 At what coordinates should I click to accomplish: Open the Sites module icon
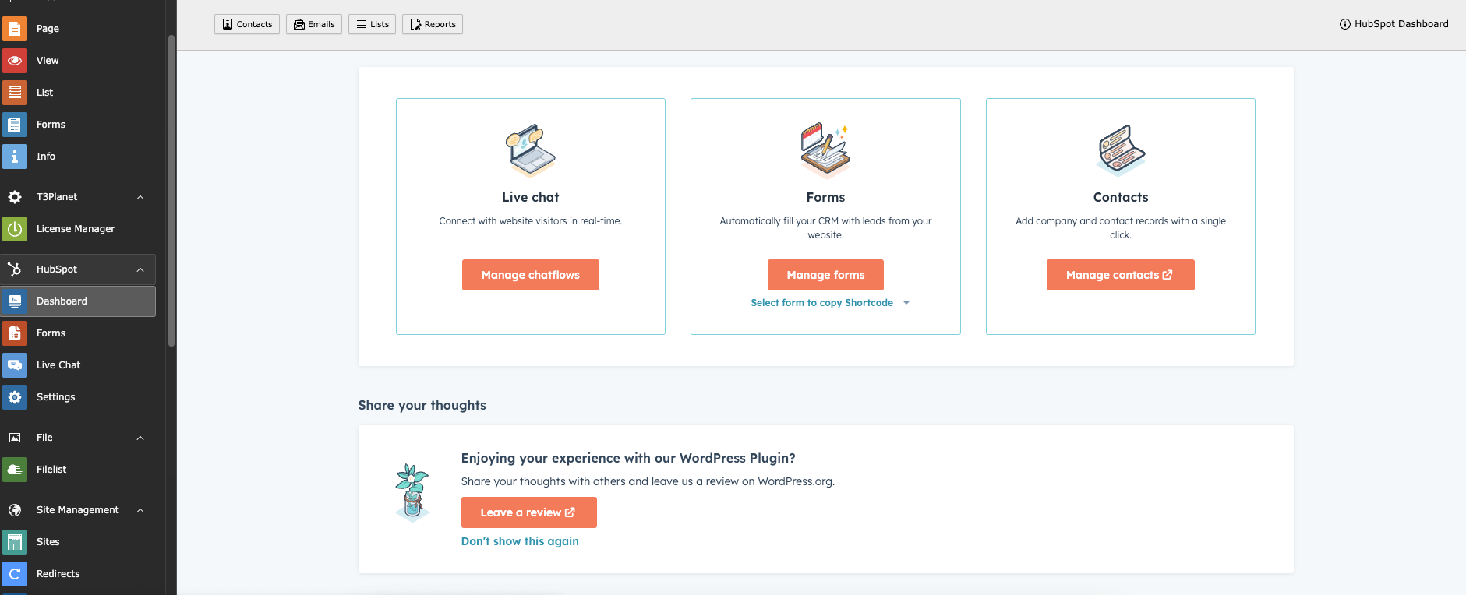coord(15,542)
